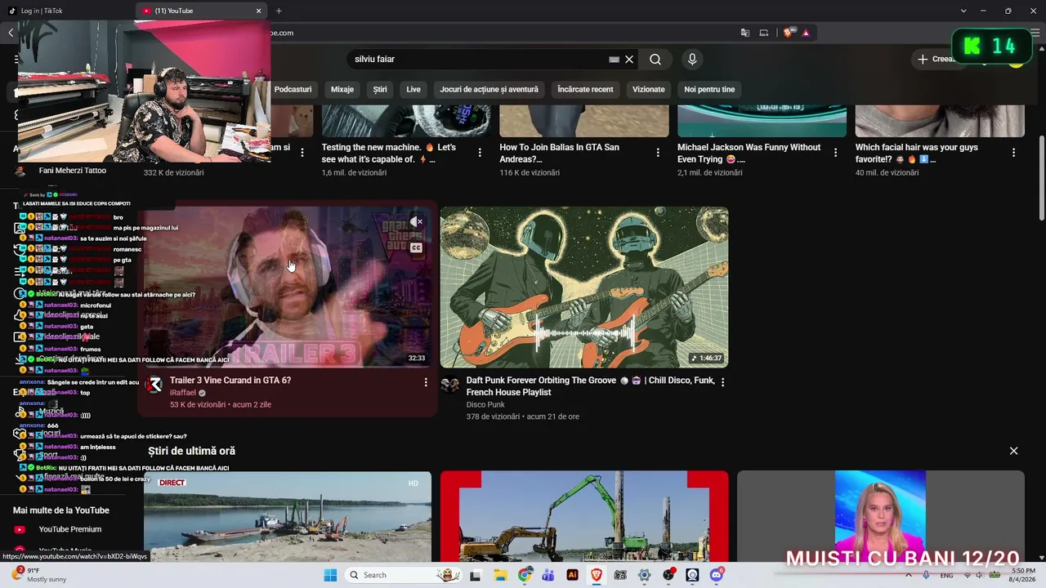Open options for Join Ballas GTA video

click(x=658, y=153)
